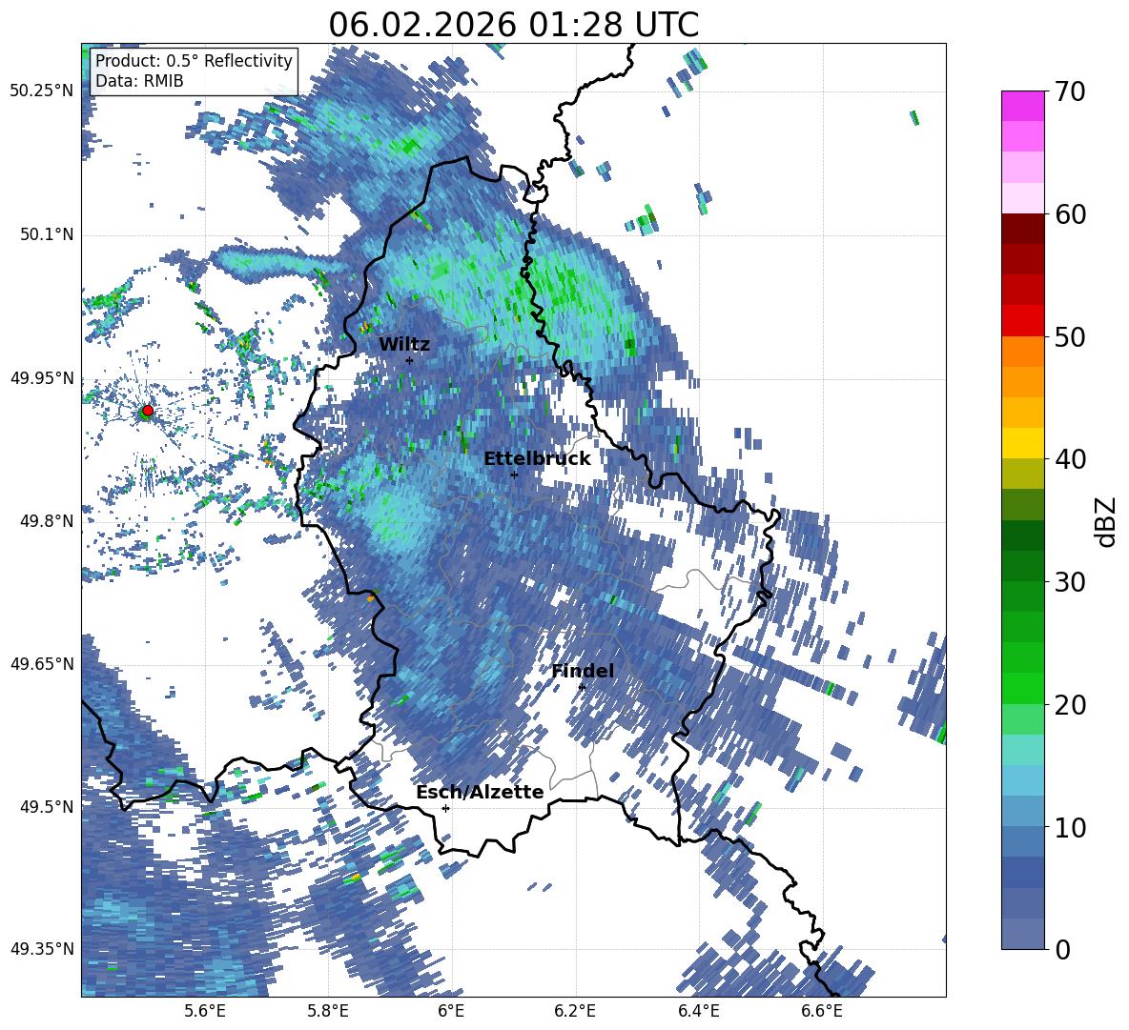Viewport: 1129px width, 1030px height.
Task: Select the Findel location label
Action: 583,671
